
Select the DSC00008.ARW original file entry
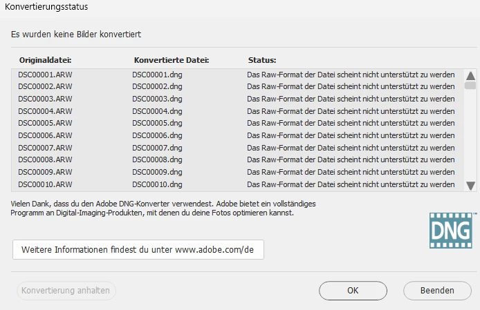[45, 159]
